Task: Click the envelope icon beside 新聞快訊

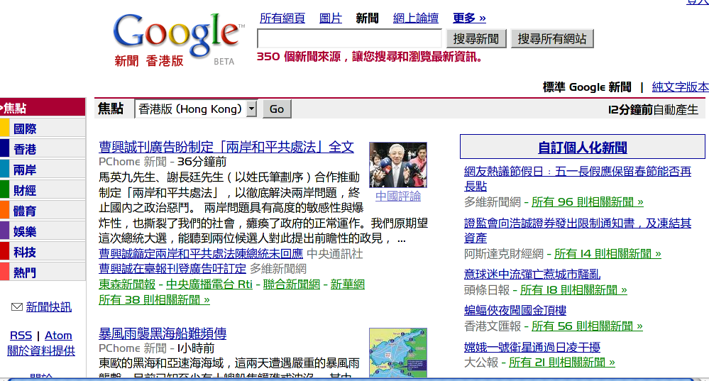Action: click(x=17, y=307)
